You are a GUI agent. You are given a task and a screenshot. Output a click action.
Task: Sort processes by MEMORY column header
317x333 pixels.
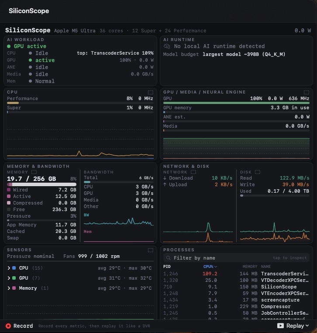(x=250, y=267)
